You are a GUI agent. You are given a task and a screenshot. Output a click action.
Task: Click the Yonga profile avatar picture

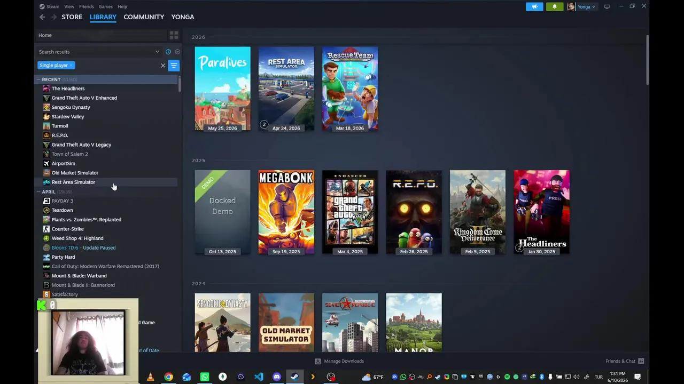(571, 6)
